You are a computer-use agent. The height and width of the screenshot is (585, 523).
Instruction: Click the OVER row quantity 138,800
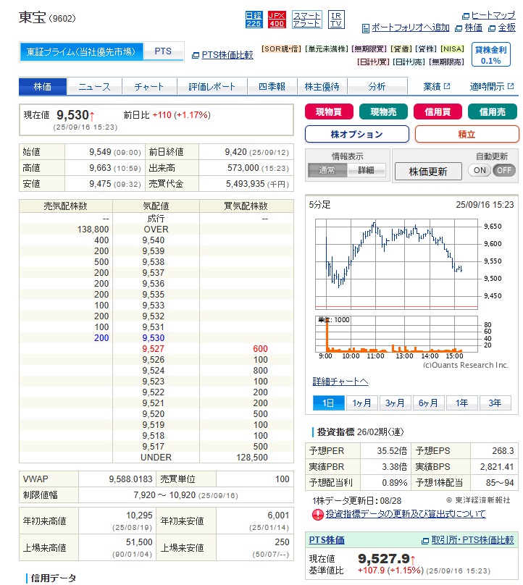click(93, 230)
